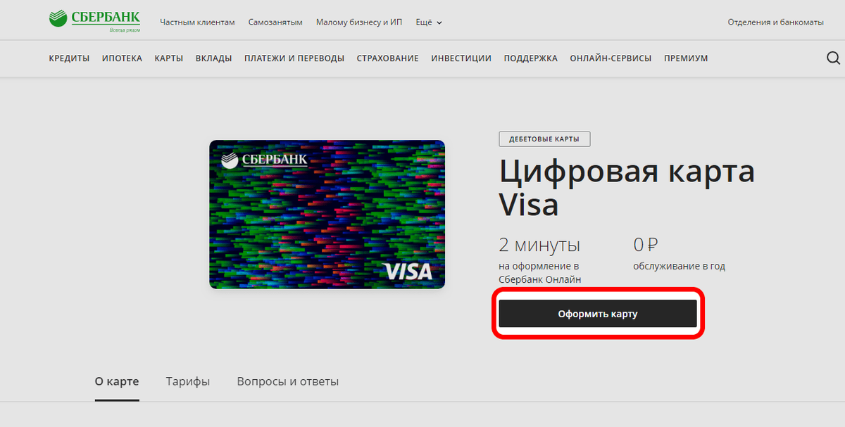The image size is (845, 427).
Task: Select "Частным клиентам" in top bar
Action: (197, 23)
